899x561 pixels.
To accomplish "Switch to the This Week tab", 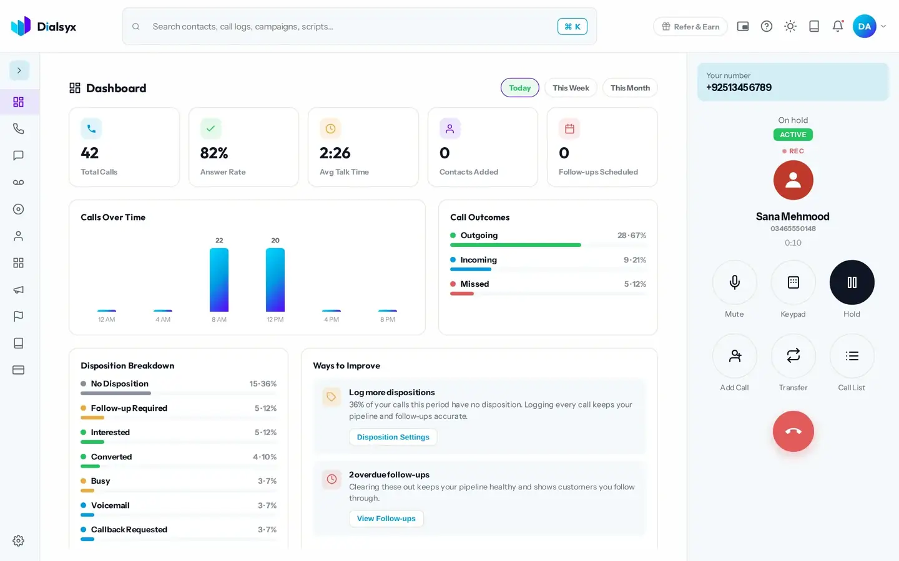I will tap(571, 88).
